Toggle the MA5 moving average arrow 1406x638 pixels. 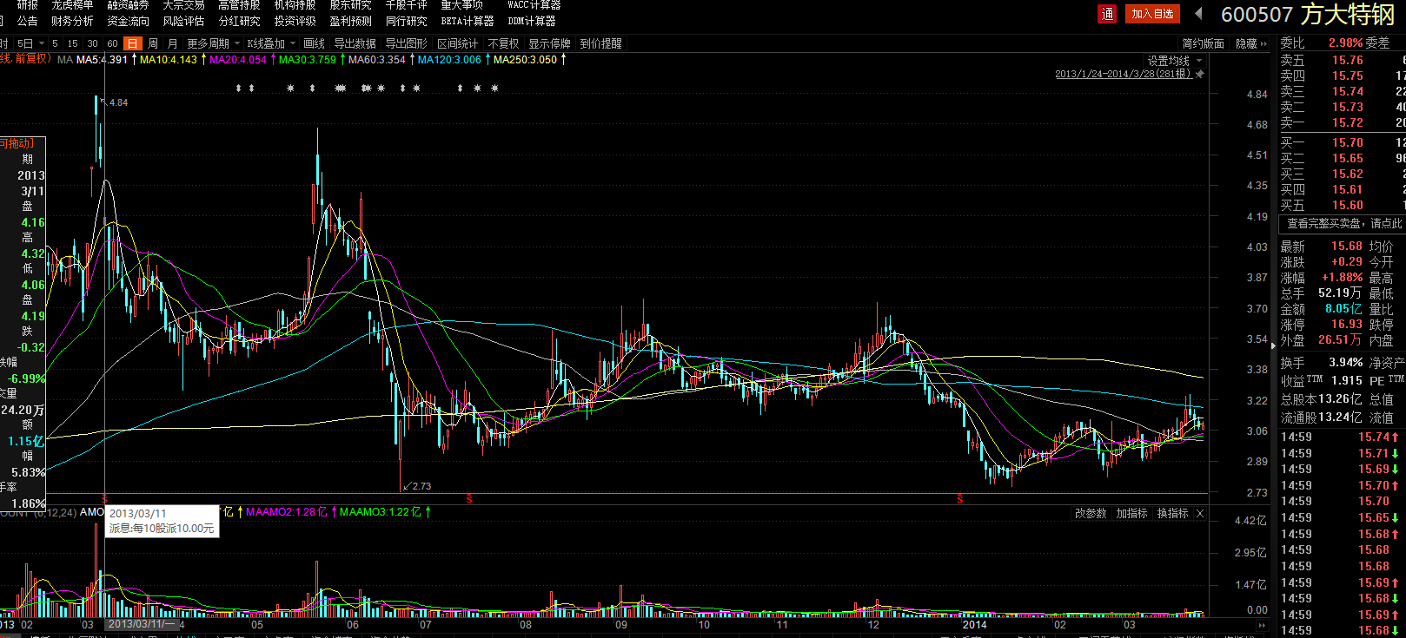[x=133, y=59]
